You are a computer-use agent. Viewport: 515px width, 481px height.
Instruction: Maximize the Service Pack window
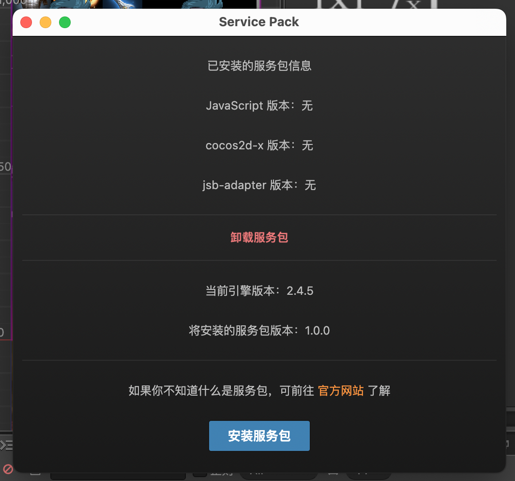pos(65,22)
